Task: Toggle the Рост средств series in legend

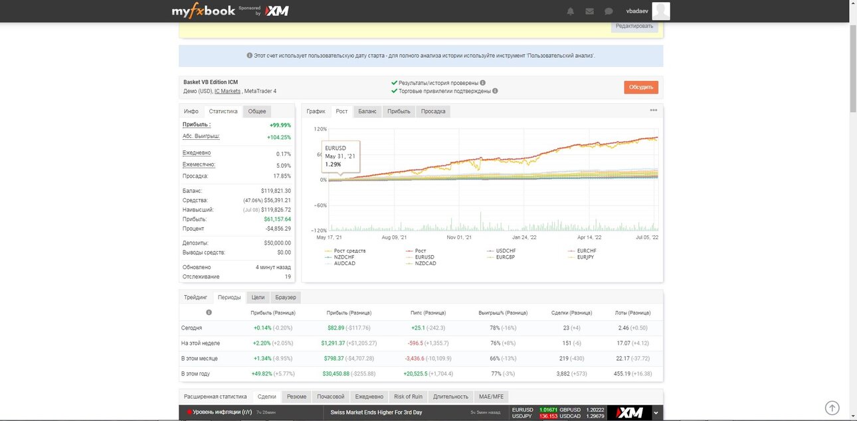Action: coord(345,251)
